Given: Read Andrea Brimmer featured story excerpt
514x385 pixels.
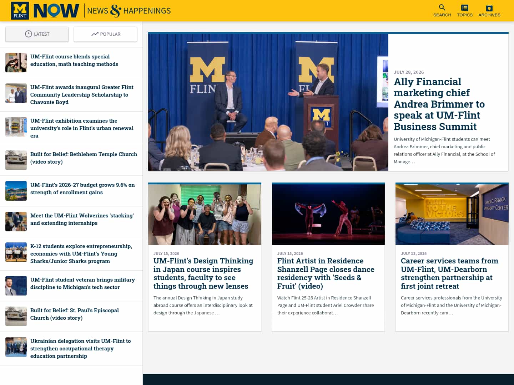Looking at the screenshot, I should pyautogui.click(x=444, y=150).
